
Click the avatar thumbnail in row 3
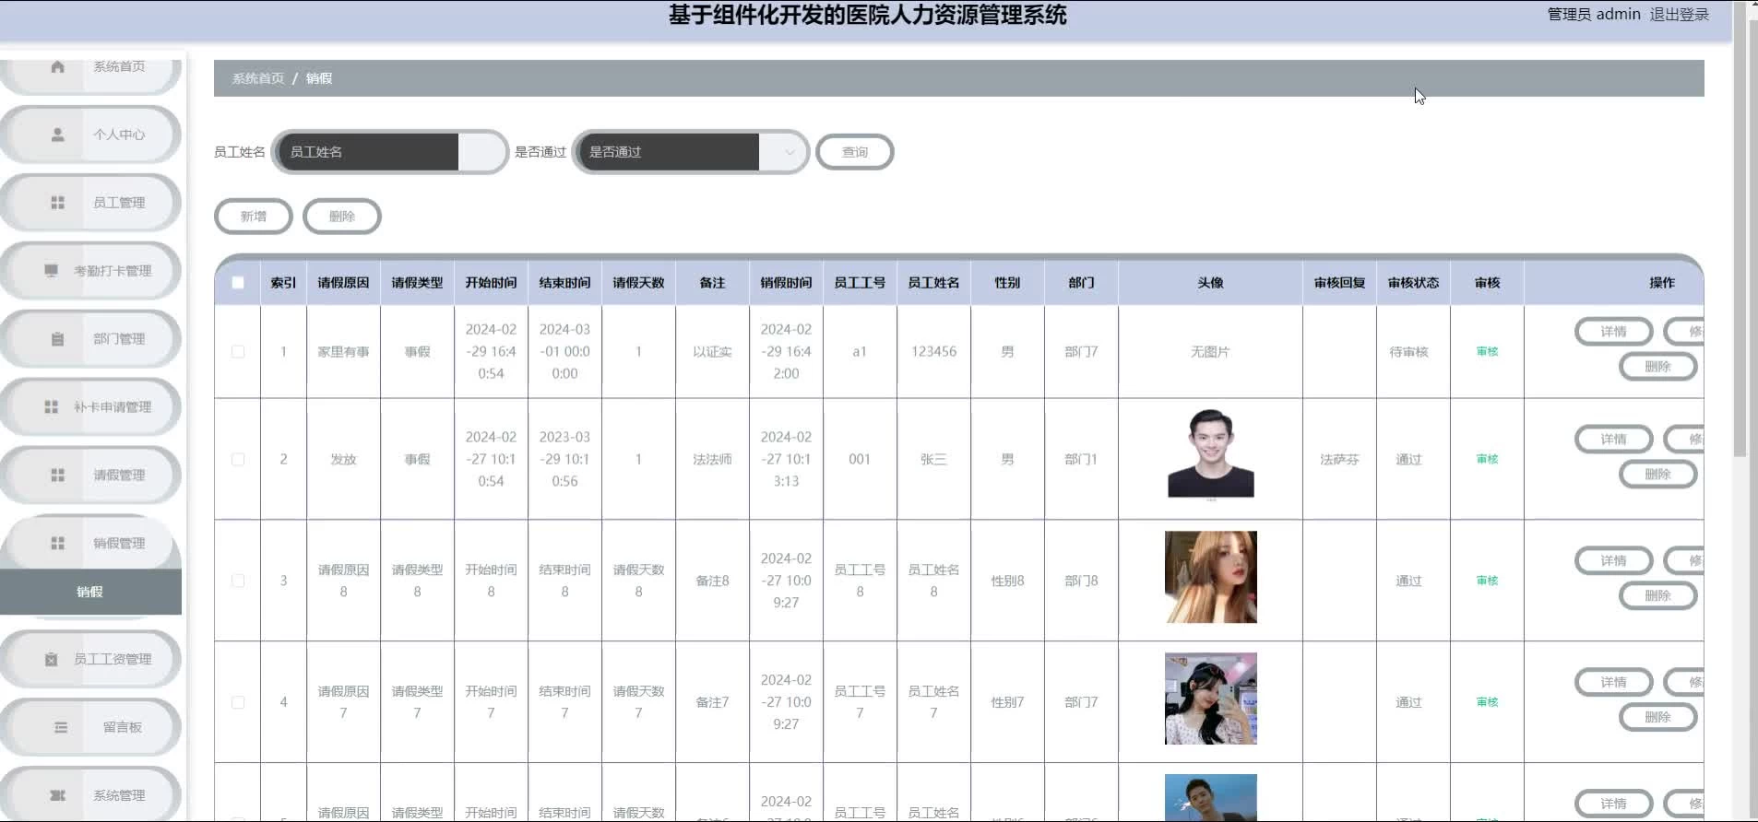tap(1210, 577)
